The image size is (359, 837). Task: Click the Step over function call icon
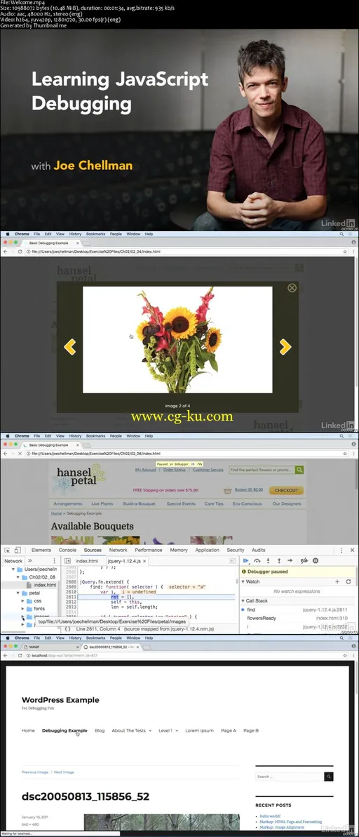257,561
